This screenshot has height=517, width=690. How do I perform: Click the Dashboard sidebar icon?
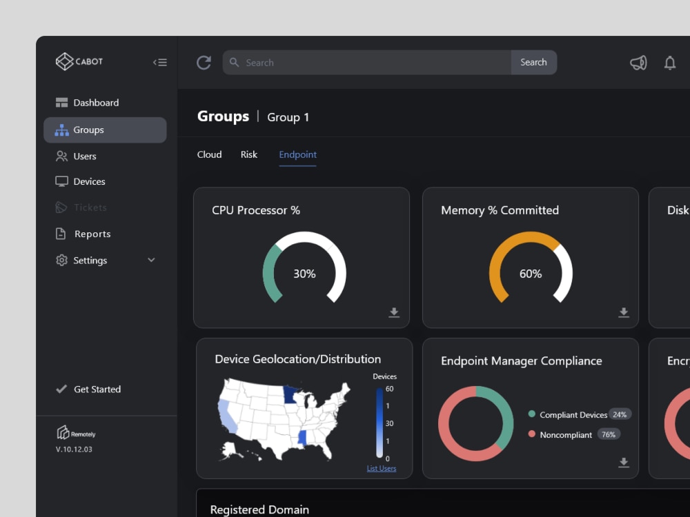61,103
